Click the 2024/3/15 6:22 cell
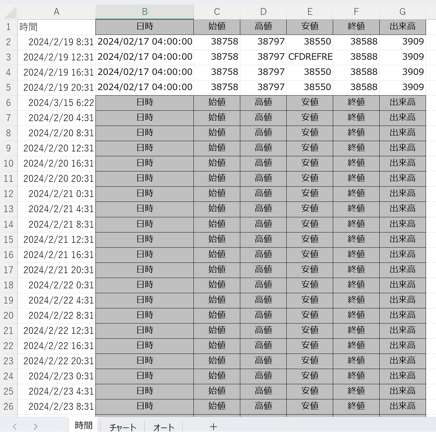Image resolution: width=436 pixels, height=432 pixels. 56,103
